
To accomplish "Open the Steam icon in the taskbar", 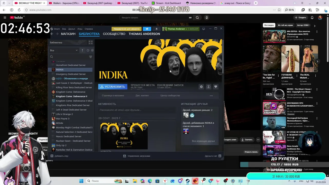I will click(188, 181).
